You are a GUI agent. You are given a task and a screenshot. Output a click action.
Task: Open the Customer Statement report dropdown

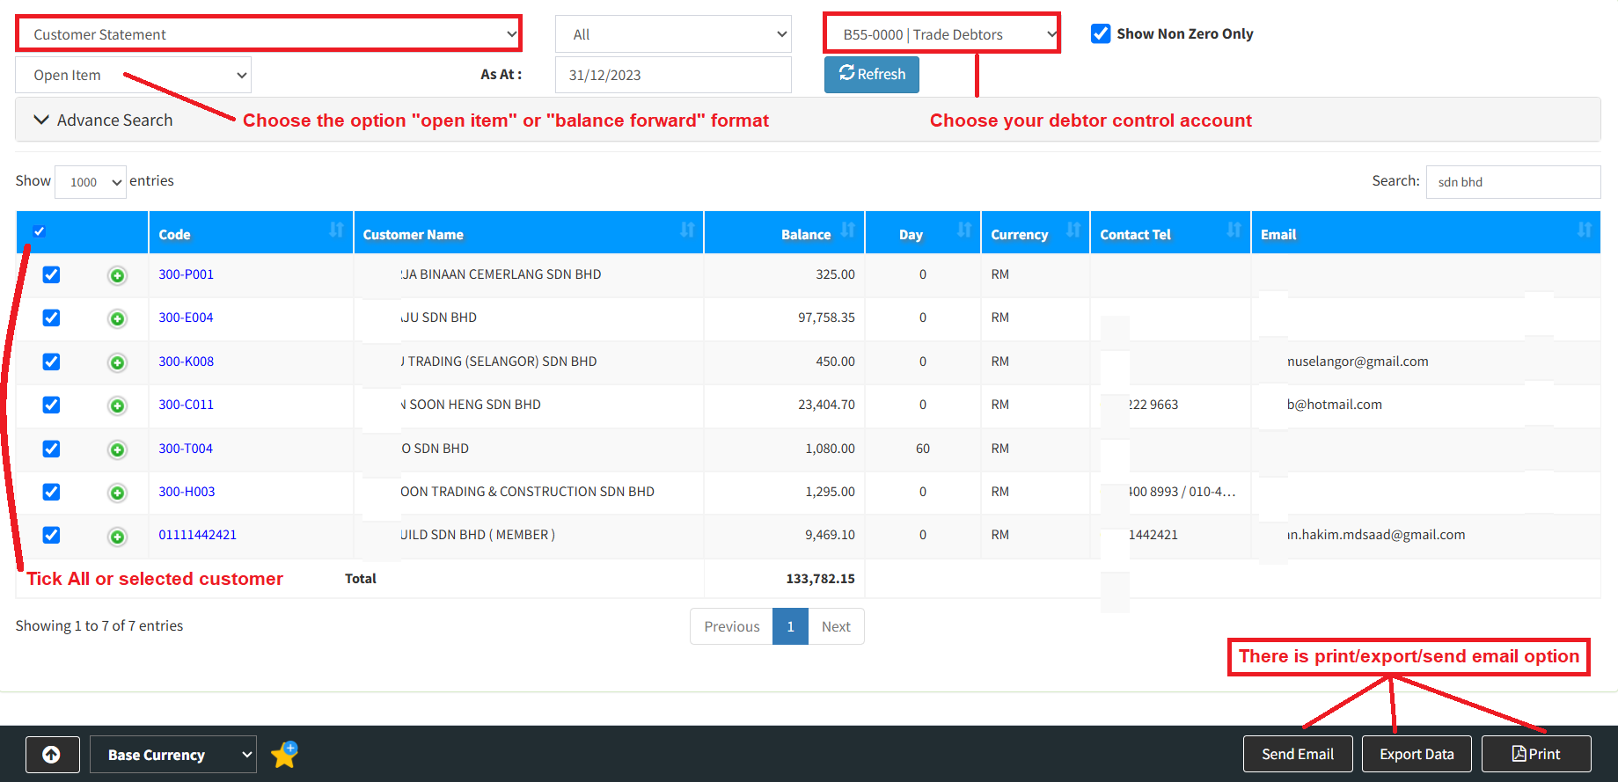pos(269,34)
